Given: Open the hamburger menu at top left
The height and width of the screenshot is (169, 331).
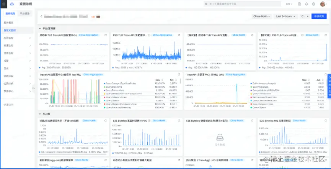Looking at the screenshot, I should coord(3,4).
